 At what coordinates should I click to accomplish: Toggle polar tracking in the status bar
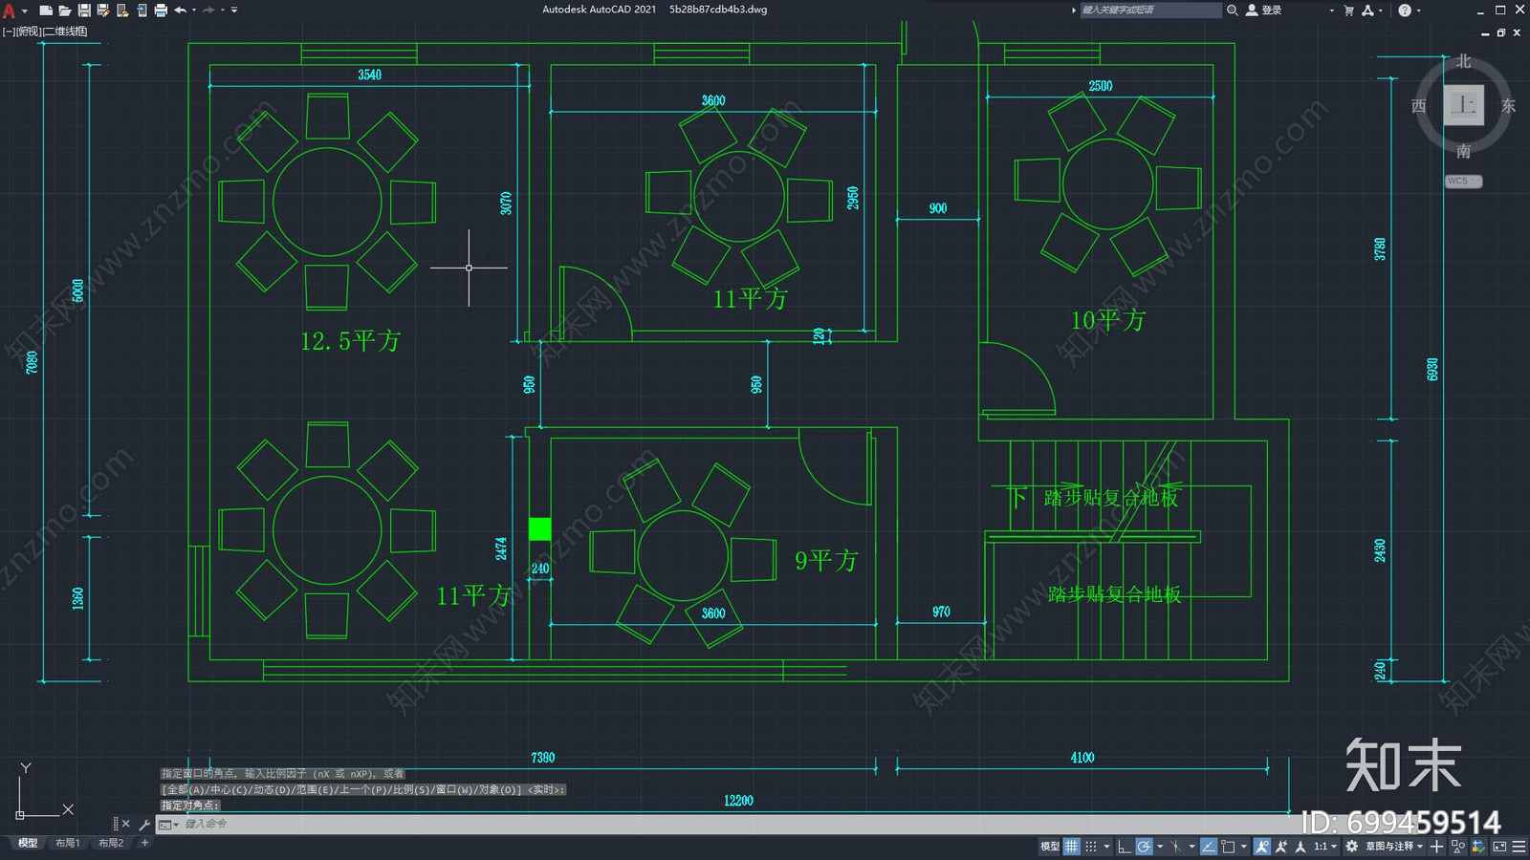click(1144, 846)
